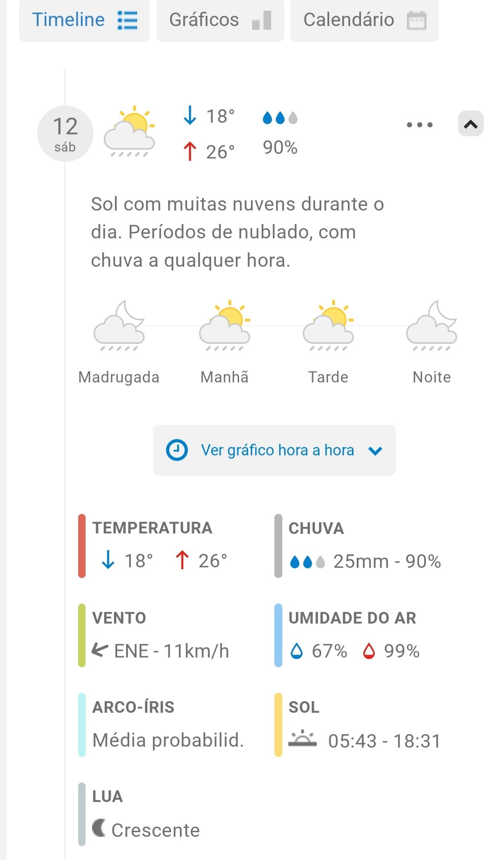Click the chevron arrow on hourly chart button
The image size is (493, 860).
[375, 450]
